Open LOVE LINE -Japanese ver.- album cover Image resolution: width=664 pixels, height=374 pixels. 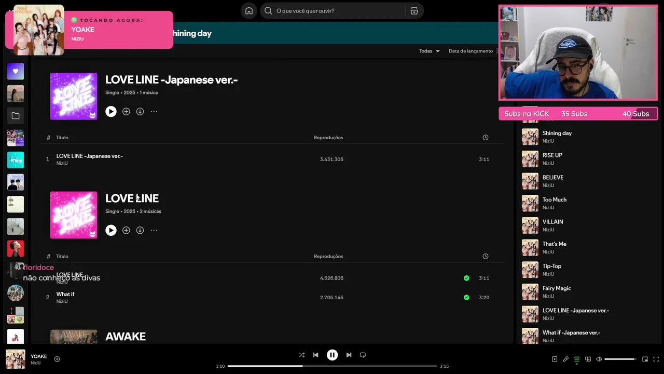(74, 96)
